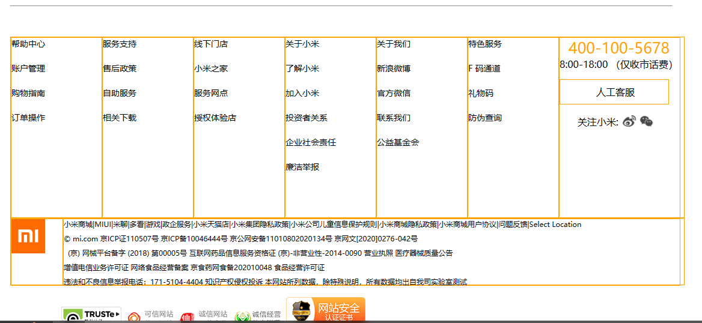The width and height of the screenshot is (702, 323).
Task: Open the 问题反馈 link
Action: click(513, 225)
